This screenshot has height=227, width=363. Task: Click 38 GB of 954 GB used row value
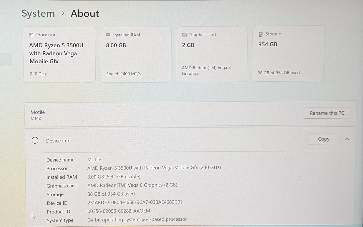coord(111,194)
